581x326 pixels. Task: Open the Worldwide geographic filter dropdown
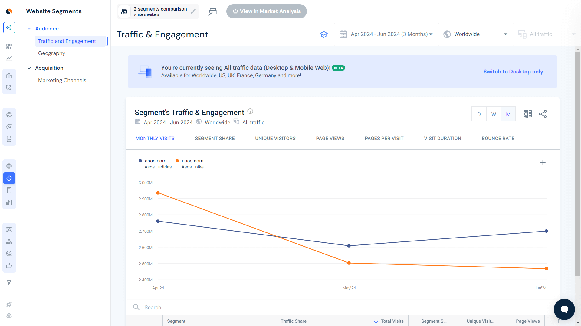point(475,34)
